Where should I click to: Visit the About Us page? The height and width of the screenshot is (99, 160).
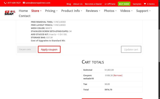(78, 4)
